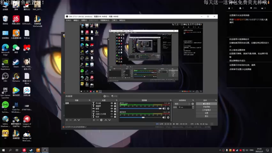Open NetEase Cloud Music desktop shortcut

pos(16,20)
